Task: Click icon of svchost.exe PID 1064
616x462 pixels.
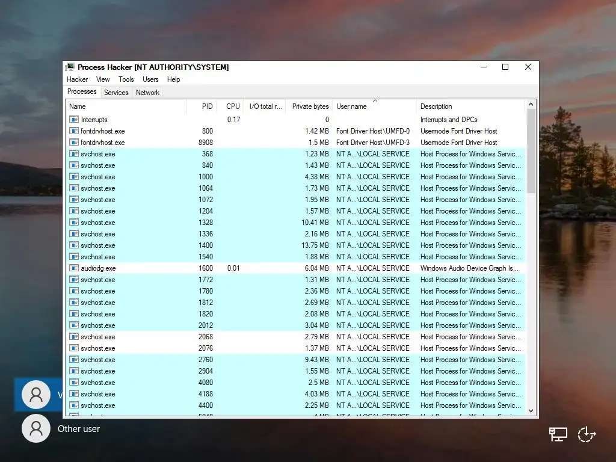Action: click(74, 188)
